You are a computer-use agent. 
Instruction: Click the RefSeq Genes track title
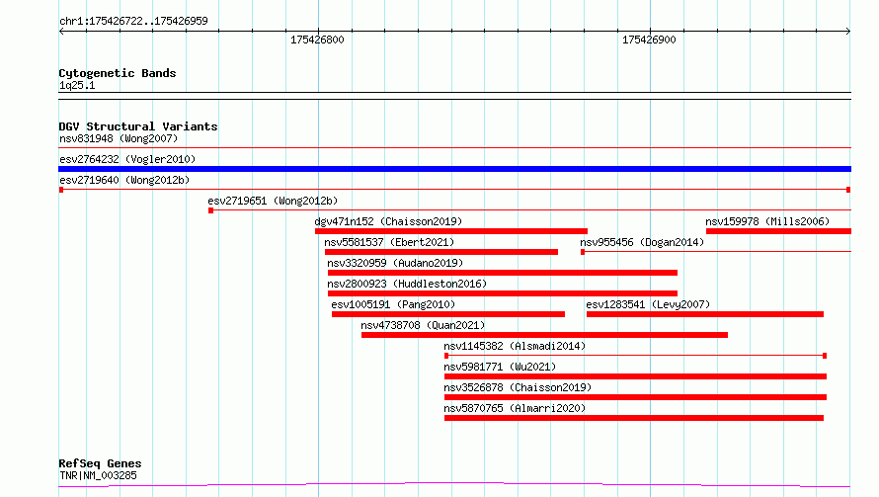coord(100,464)
